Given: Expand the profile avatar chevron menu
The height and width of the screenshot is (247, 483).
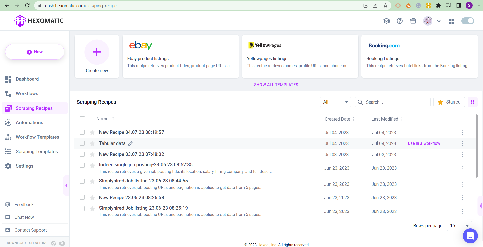Looking at the screenshot, I should (439, 21).
